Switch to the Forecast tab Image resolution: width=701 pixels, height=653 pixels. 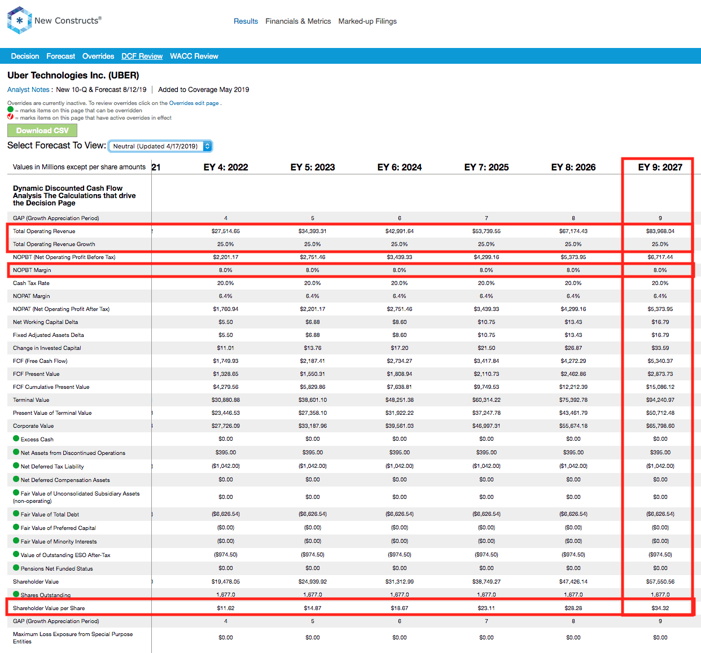pos(60,56)
